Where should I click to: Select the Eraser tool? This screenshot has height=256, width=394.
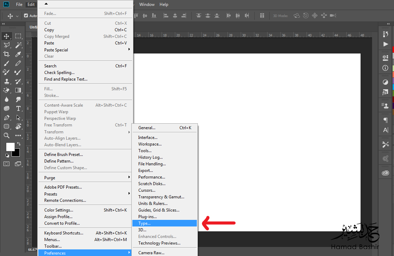(7, 90)
